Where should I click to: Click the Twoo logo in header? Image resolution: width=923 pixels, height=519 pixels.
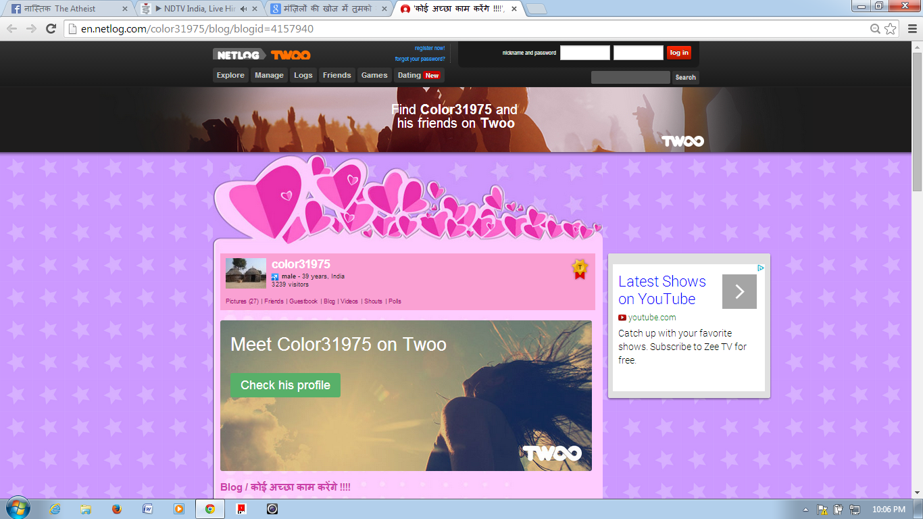[x=291, y=55]
